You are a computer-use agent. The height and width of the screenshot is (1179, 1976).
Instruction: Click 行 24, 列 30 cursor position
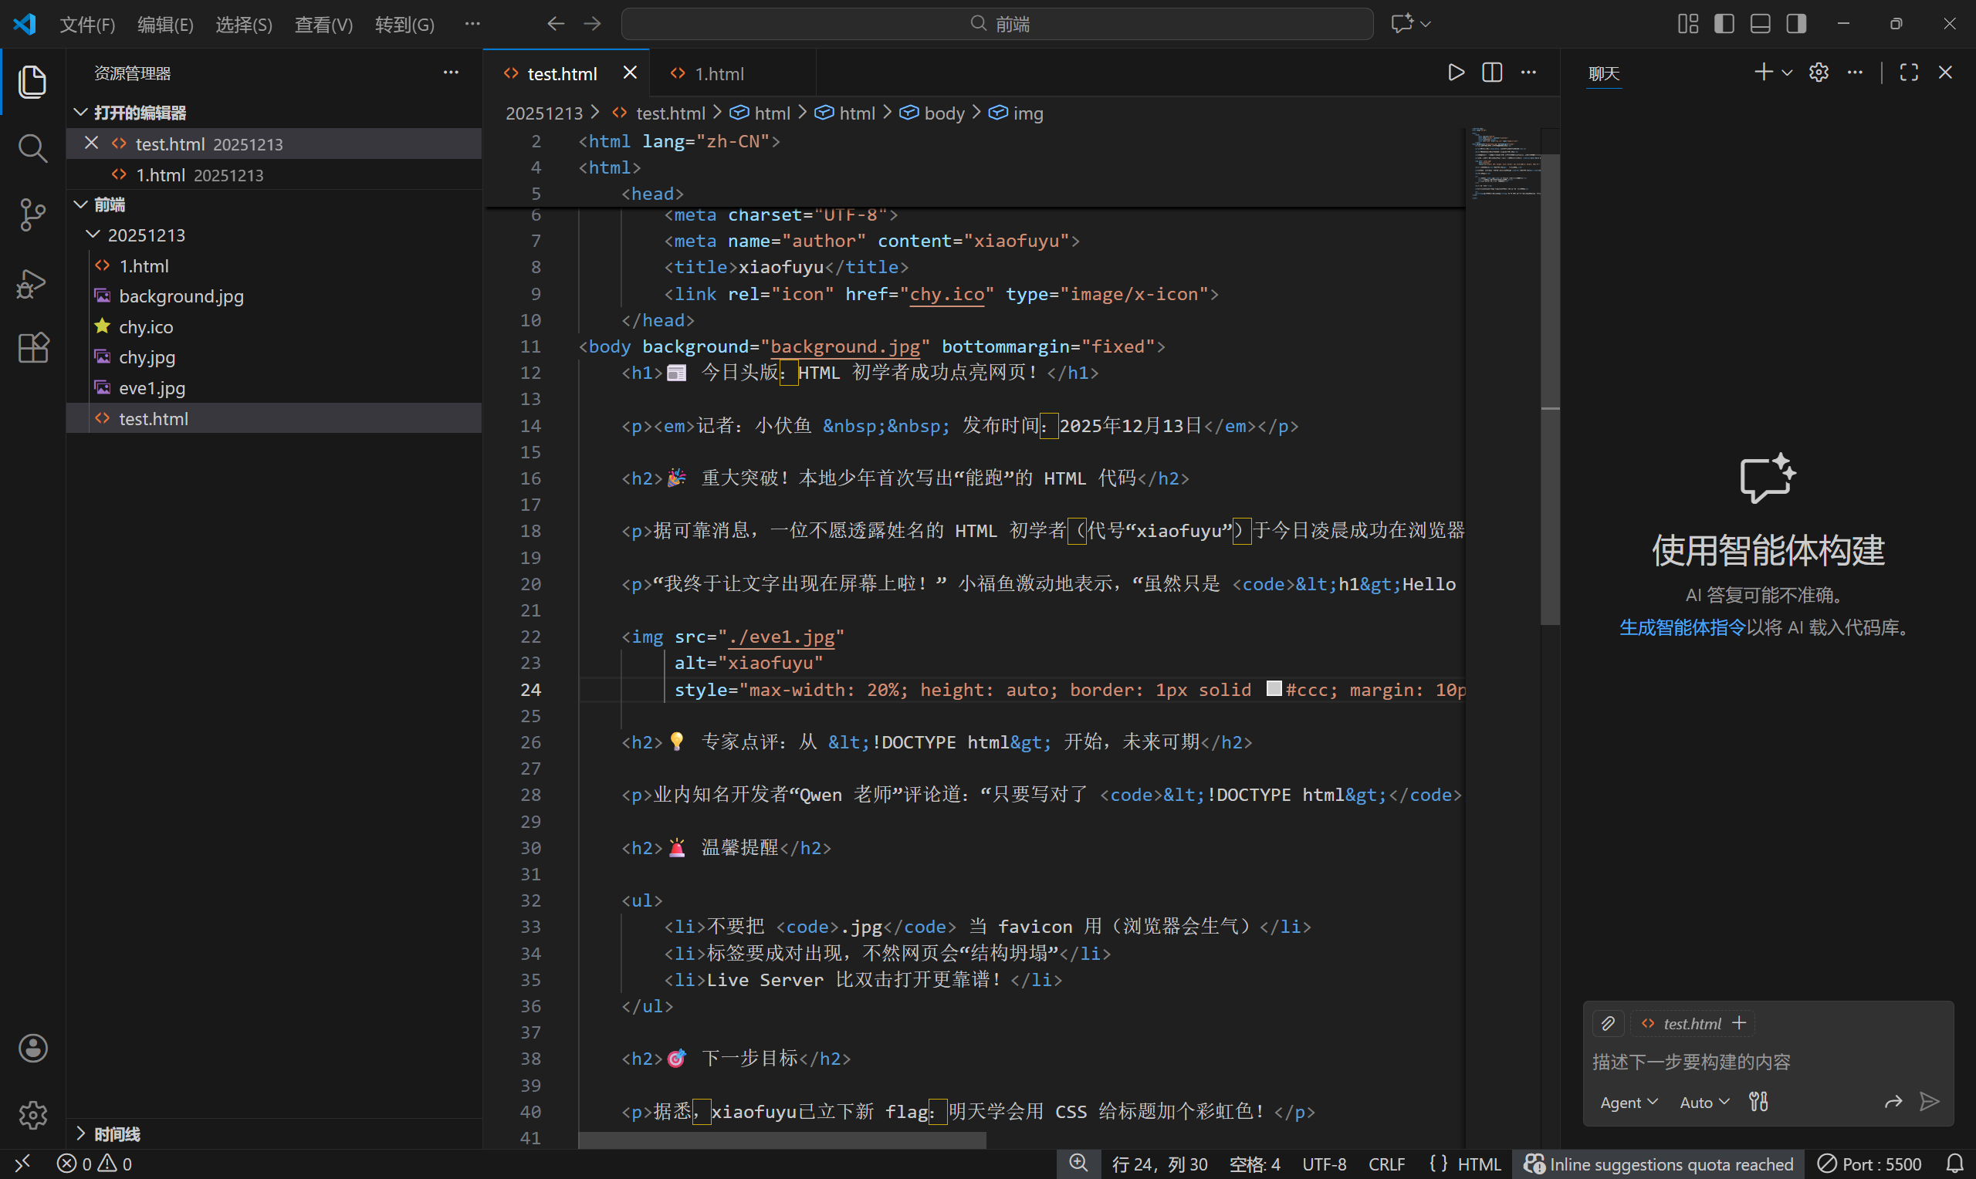pyautogui.click(x=1159, y=1164)
